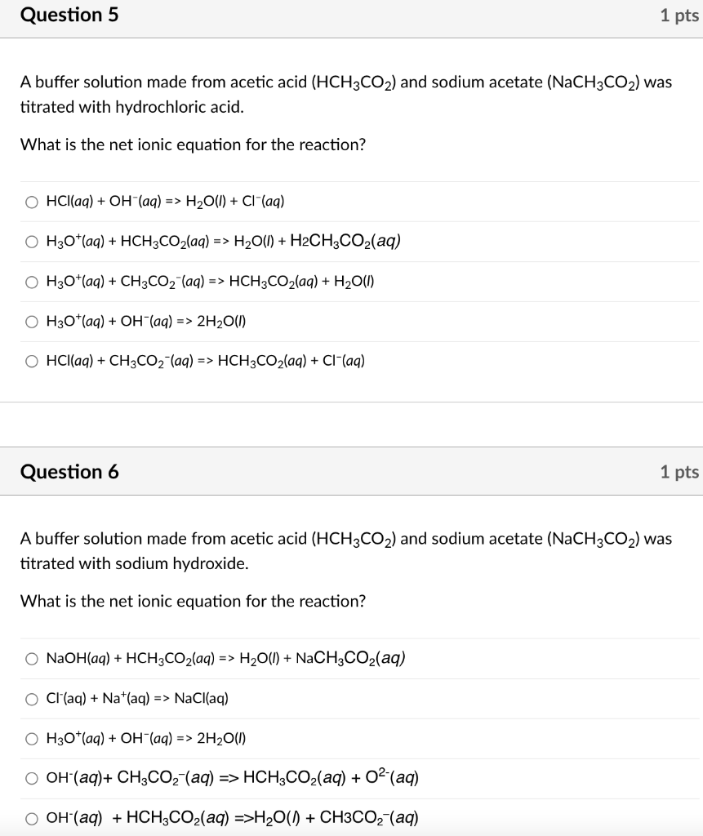Choose H3O⁺ + CH3CO2⁻ => HCH3CO2 + H2O answer
The height and width of the screenshot is (836, 703).
(x=32, y=282)
